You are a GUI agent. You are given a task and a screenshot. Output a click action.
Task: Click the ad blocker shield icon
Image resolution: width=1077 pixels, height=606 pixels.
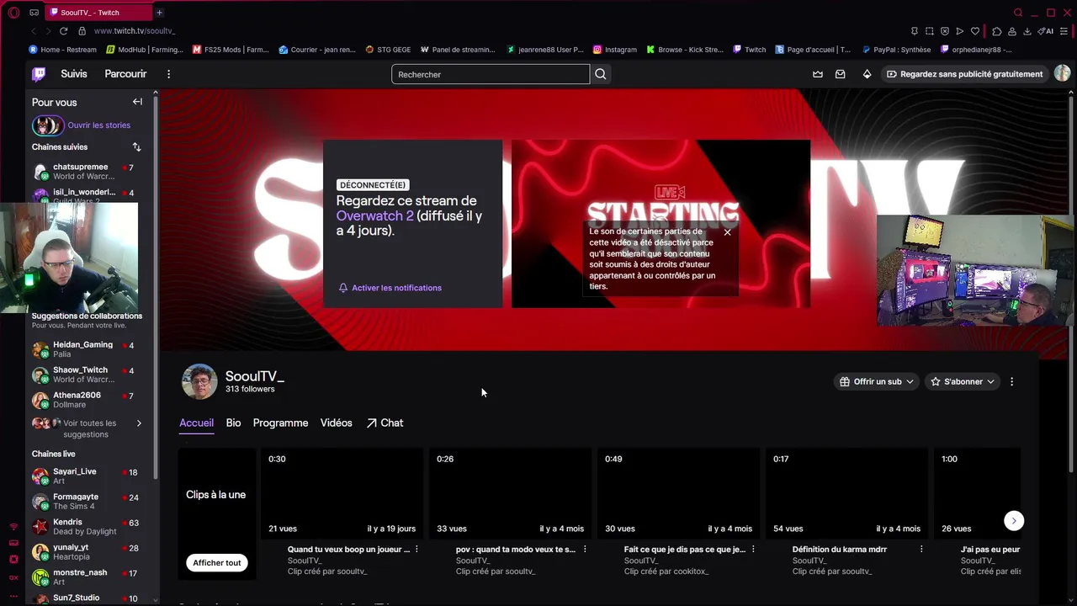point(945,31)
